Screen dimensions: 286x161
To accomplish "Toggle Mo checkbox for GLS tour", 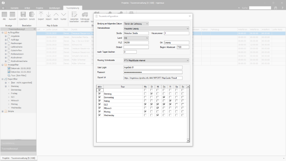I will pos(145,104).
